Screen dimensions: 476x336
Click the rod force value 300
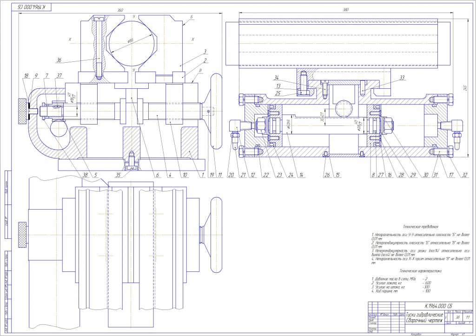pyautogui.click(x=426, y=287)
